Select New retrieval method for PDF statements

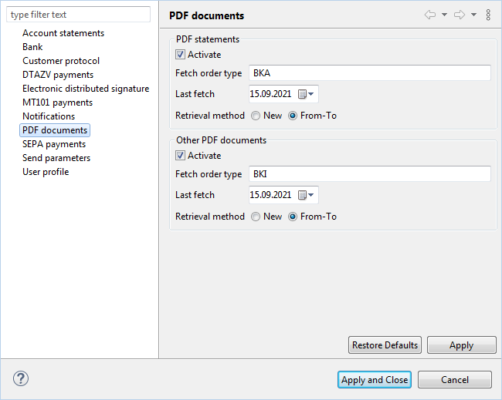pos(256,116)
